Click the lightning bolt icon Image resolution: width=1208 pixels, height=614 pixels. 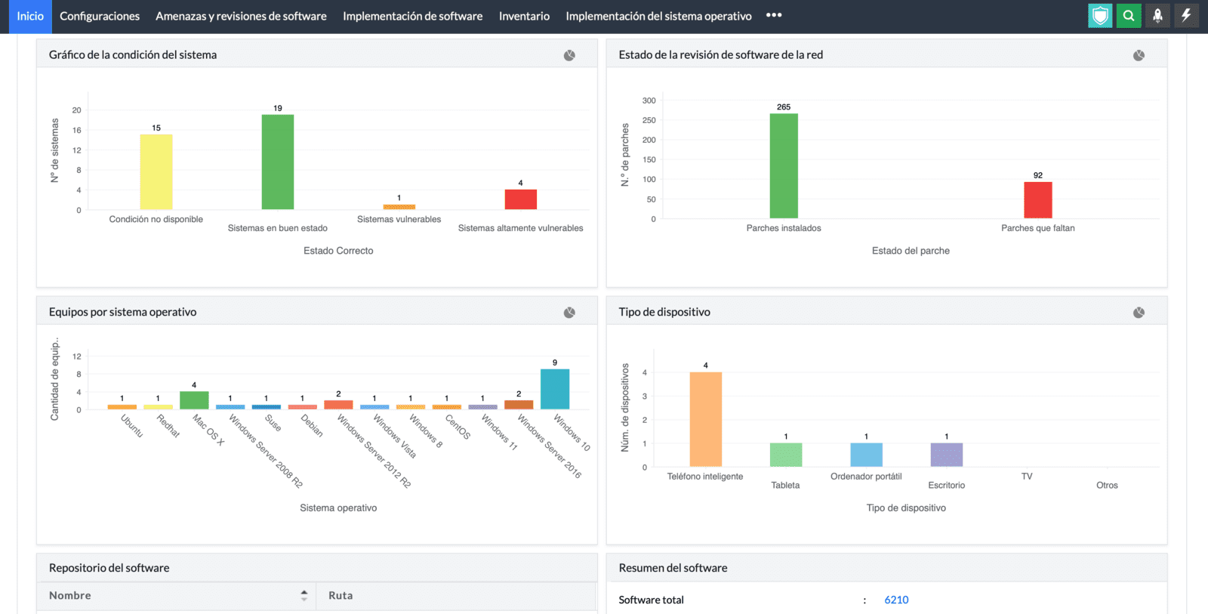click(x=1186, y=16)
